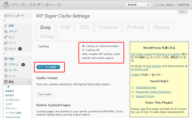Switch to the 詳細 tab
The image size is (192, 118).
(65, 27)
